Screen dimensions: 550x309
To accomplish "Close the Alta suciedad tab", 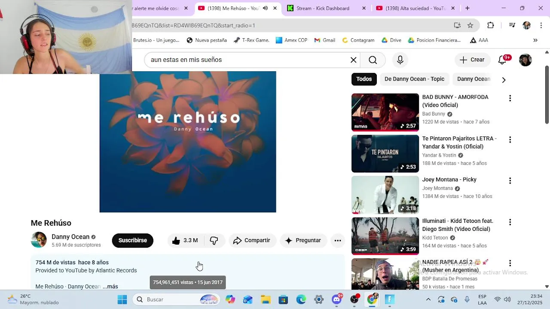I will [453, 8].
